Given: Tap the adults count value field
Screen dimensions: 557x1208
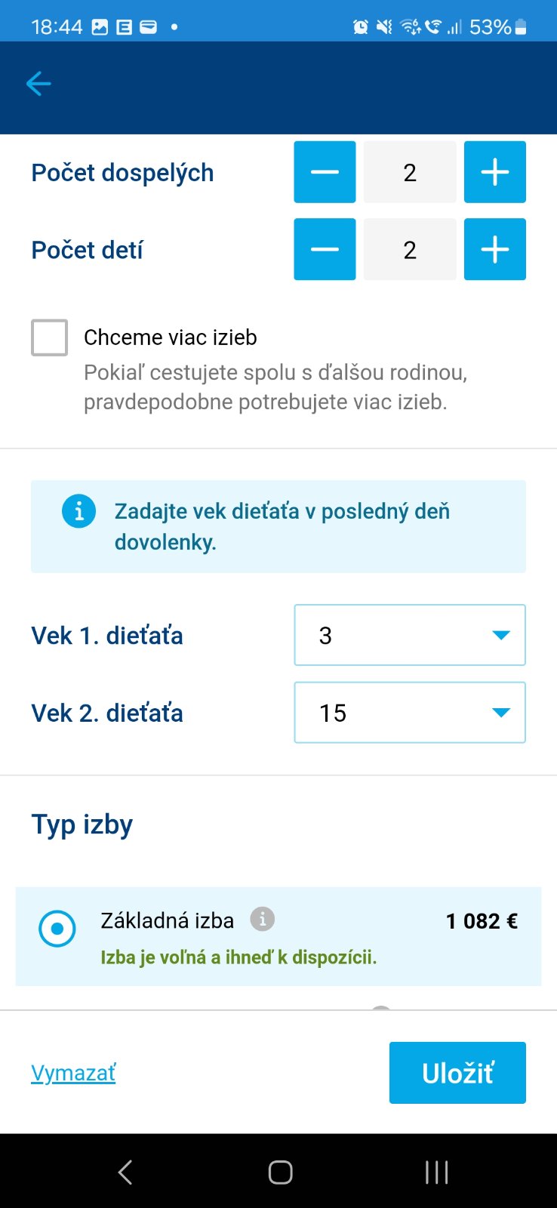Looking at the screenshot, I should coord(410,172).
